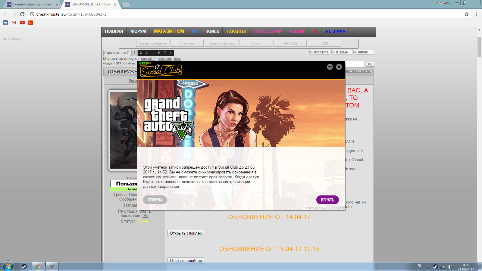This screenshot has width=482, height=271.
Task: Open moderator romka619 profile
Action: pyautogui.click(x=148, y=59)
